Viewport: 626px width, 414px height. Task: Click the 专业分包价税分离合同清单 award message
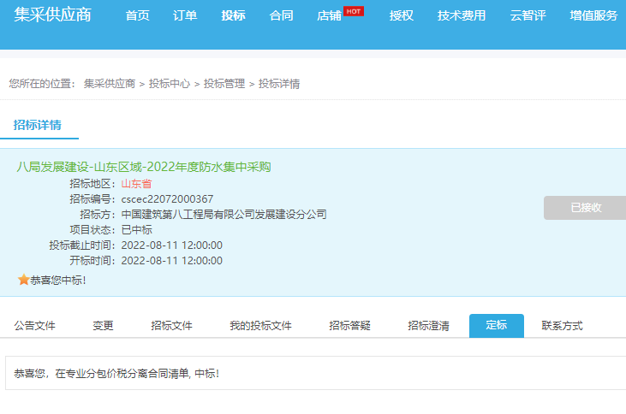click(x=116, y=374)
